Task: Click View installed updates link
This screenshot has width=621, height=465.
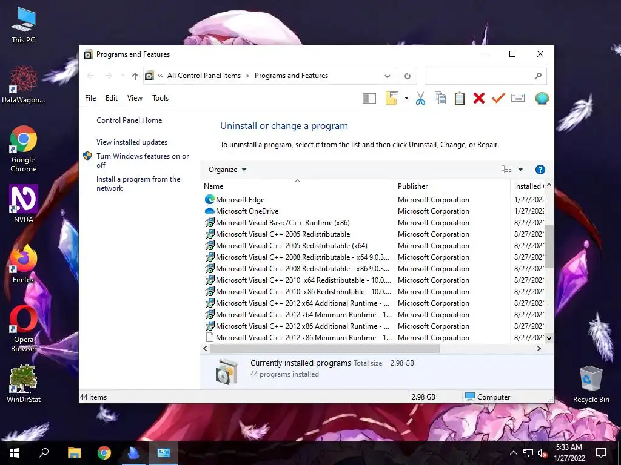Action: pos(132,142)
